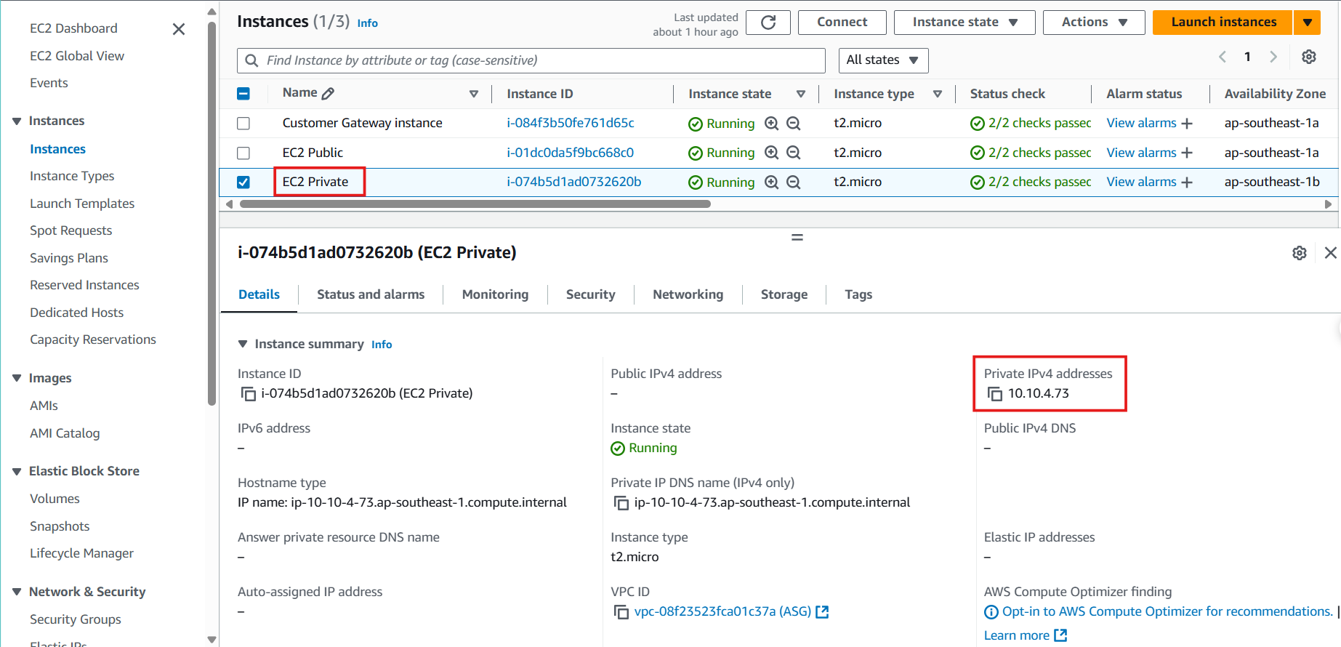Image resolution: width=1341 pixels, height=647 pixels.
Task: Open the Actions dropdown
Action: (1094, 23)
